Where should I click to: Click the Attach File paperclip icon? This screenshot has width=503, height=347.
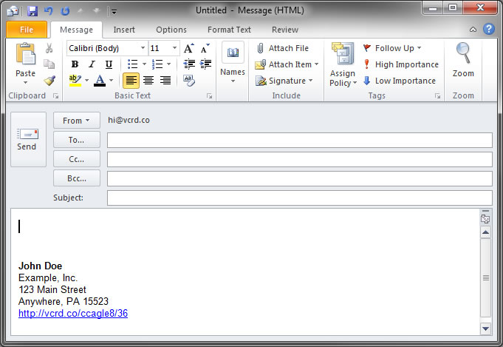[x=260, y=48]
